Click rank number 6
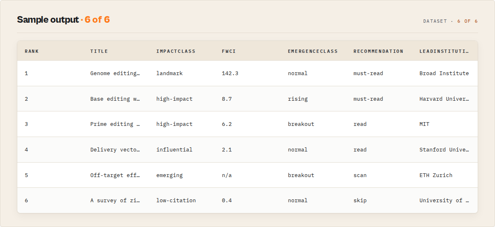This screenshot has height=227, width=495. (26, 201)
